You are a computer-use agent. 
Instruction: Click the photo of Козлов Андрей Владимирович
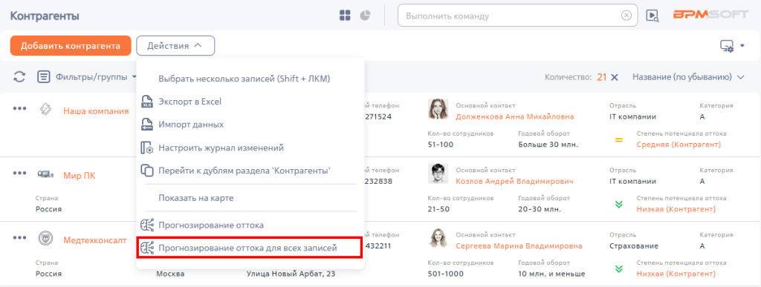(438, 174)
